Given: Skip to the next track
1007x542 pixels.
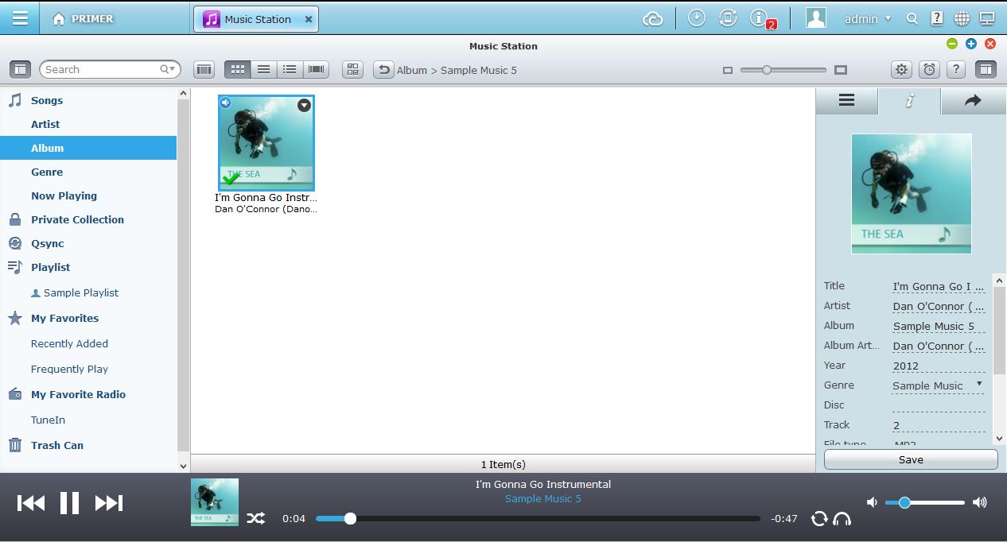Looking at the screenshot, I should click(109, 502).
